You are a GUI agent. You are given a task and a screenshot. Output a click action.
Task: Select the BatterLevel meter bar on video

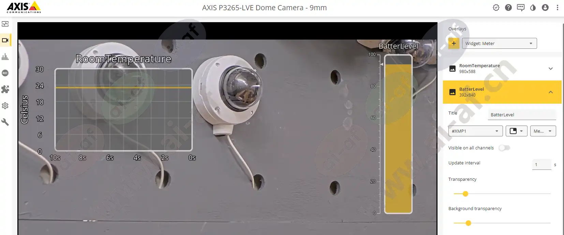point(398,134)
